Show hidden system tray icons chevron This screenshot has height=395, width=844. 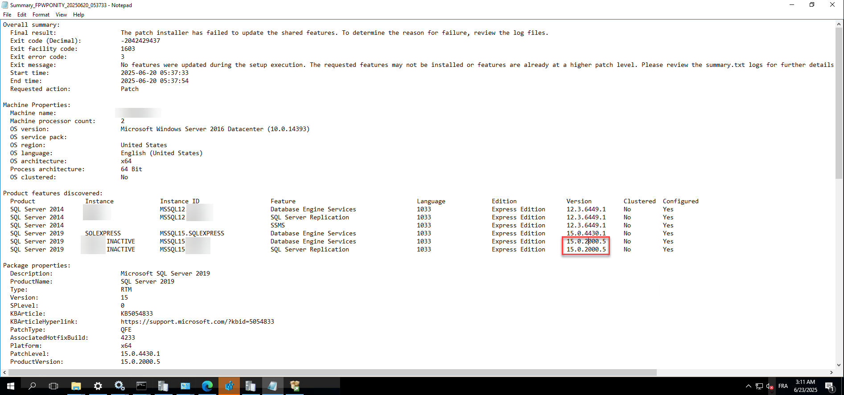pos(748,386)
